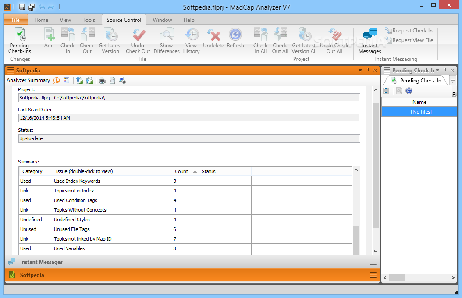Screen dimensions: 462x298
Task: Switch to the Home ribbon tab
Action: click(41, 20)
